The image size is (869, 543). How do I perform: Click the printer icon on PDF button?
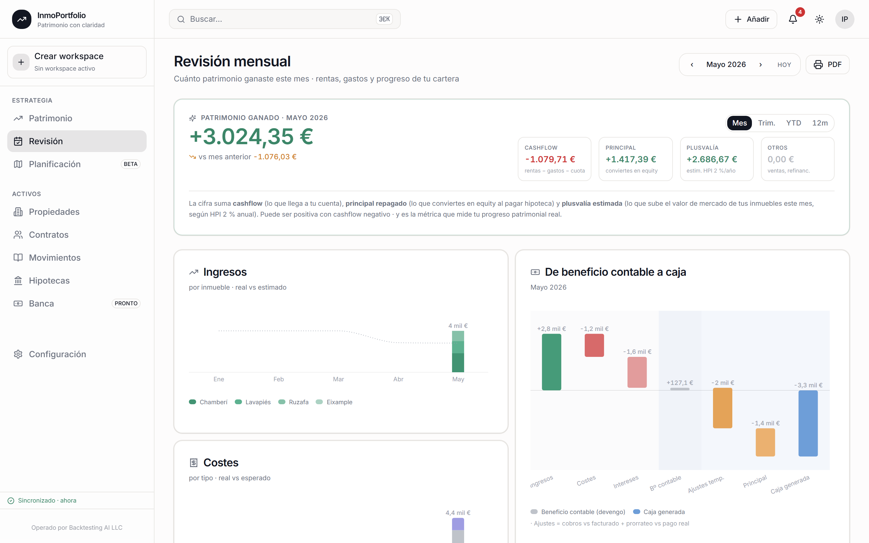click(818, 65)
